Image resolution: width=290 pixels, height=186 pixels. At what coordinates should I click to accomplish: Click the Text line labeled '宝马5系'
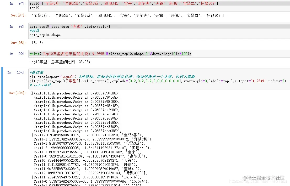tap(88, 135)
